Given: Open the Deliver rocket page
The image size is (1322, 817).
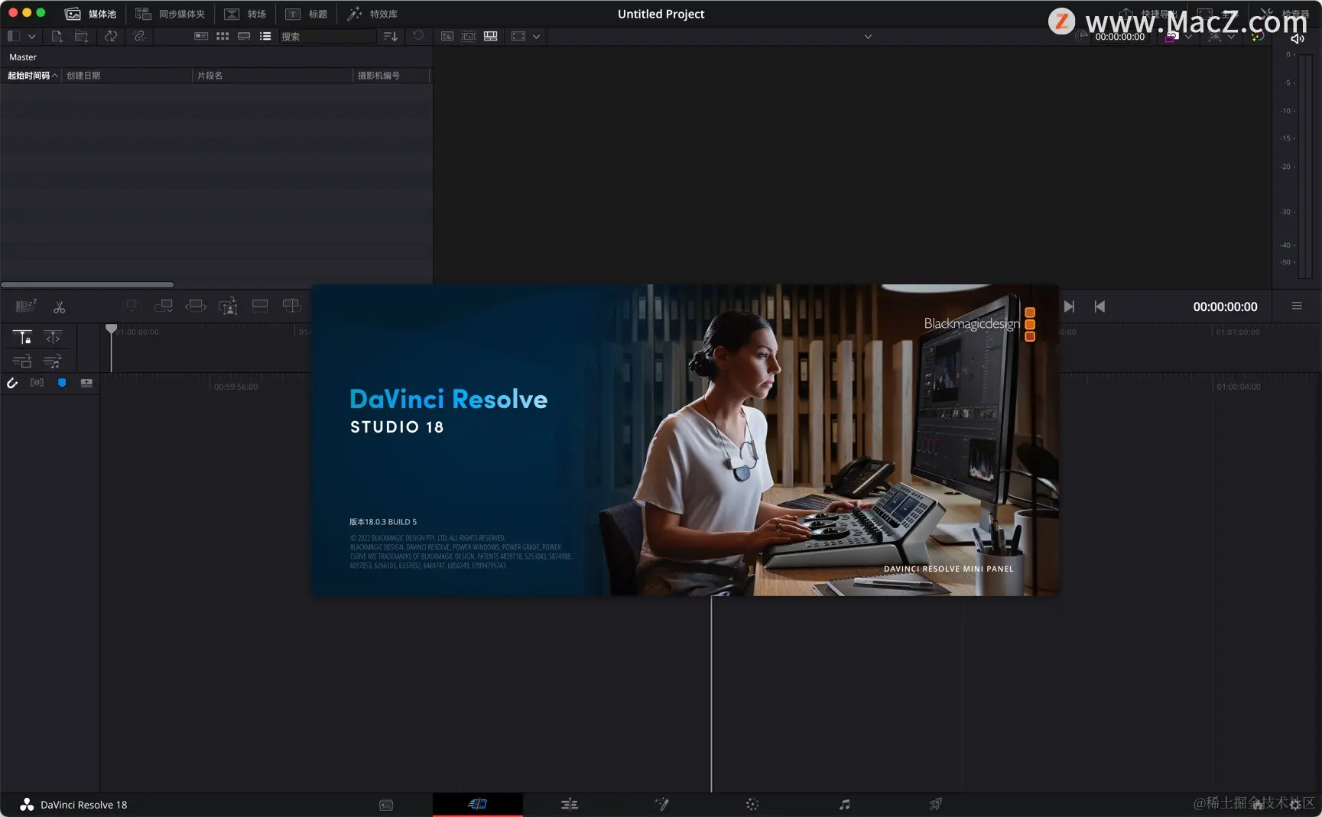Looking at the screenshot, I should pos(935,804).
